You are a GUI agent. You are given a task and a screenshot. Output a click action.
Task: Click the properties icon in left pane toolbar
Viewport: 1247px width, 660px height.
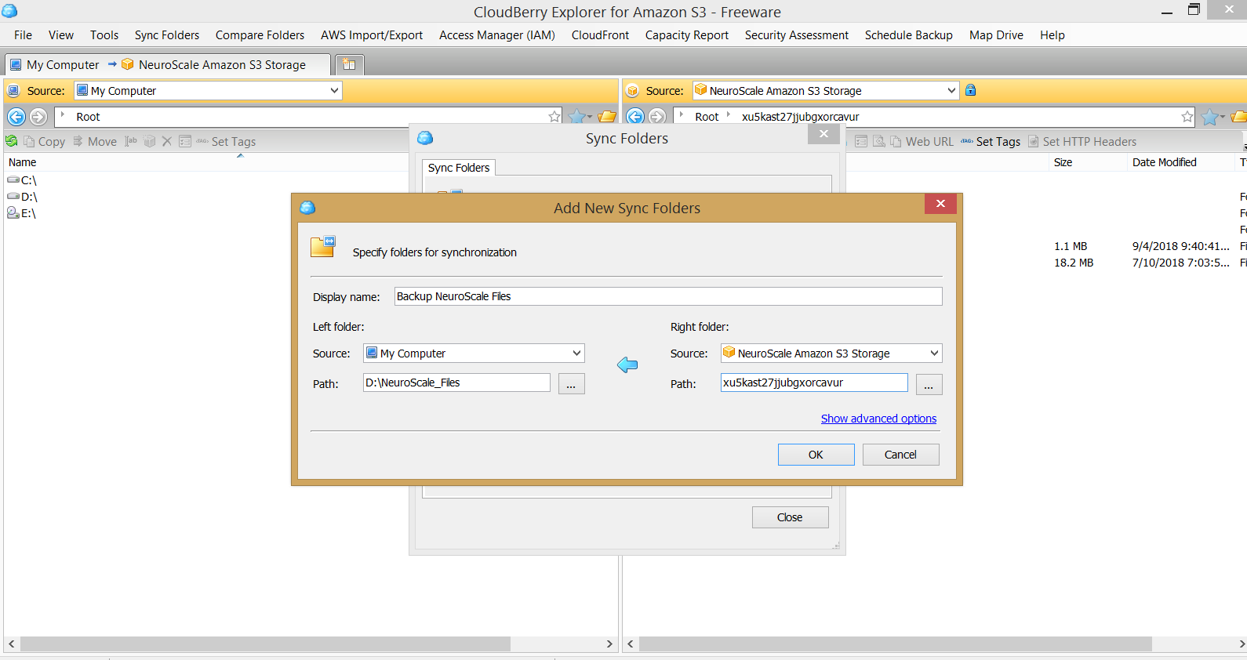[x=185, y=141]
